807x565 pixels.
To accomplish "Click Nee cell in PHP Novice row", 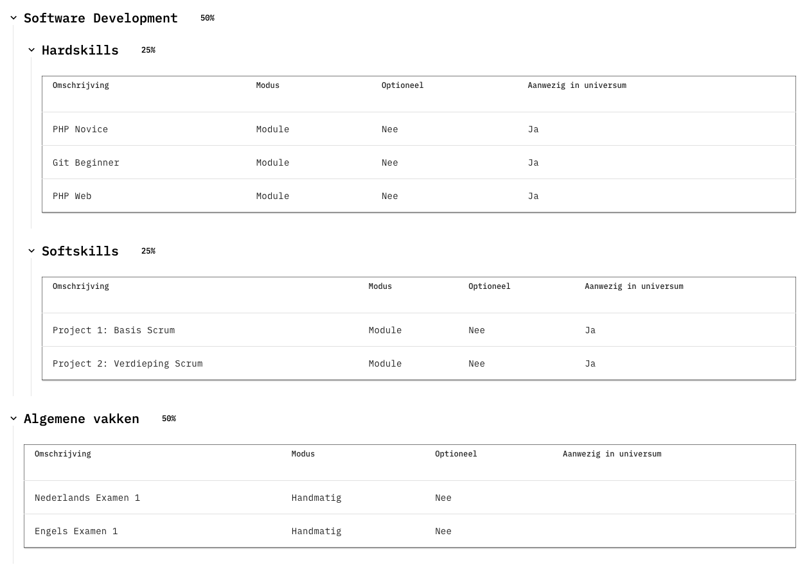I will [390, 129].
